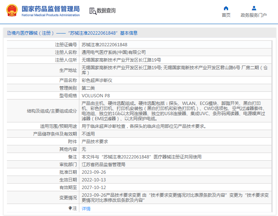Click the 数据查询 search document icon
This screenshot has height=216, width=278.
[x=93, y=11]
